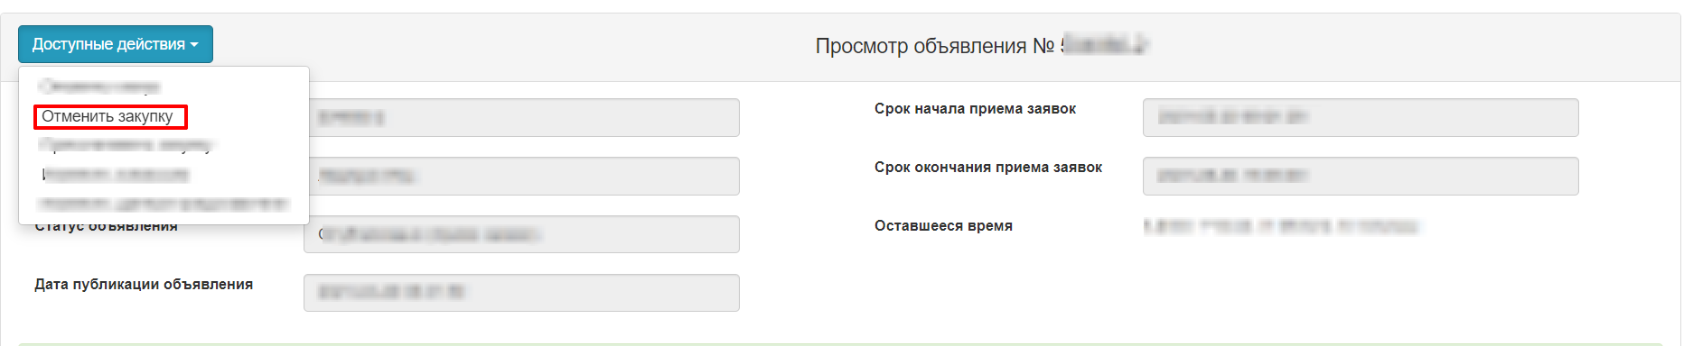Choose the blurred menu entry above Отменить закупку
Viewport: 1693px width, 346px height.
click(99, 87)
